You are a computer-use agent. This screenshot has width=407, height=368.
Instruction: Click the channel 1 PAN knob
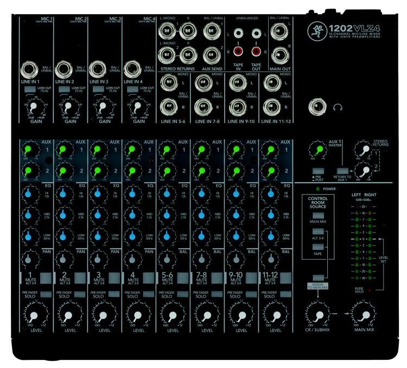coord(29,259)
